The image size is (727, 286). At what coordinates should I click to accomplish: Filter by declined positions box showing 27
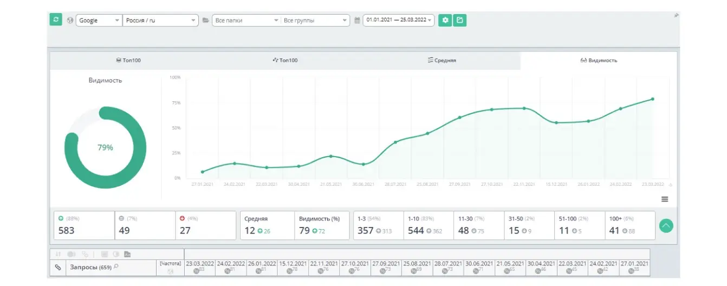205,225
